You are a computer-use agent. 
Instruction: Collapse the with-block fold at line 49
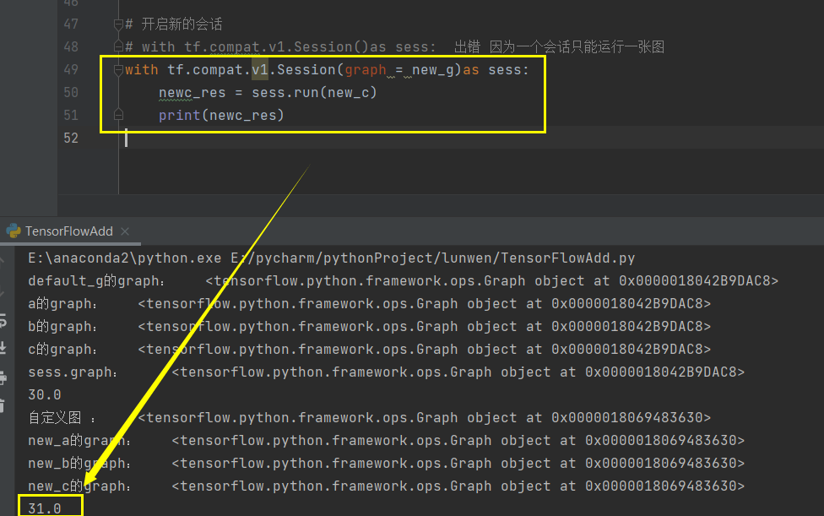point(118,69)
